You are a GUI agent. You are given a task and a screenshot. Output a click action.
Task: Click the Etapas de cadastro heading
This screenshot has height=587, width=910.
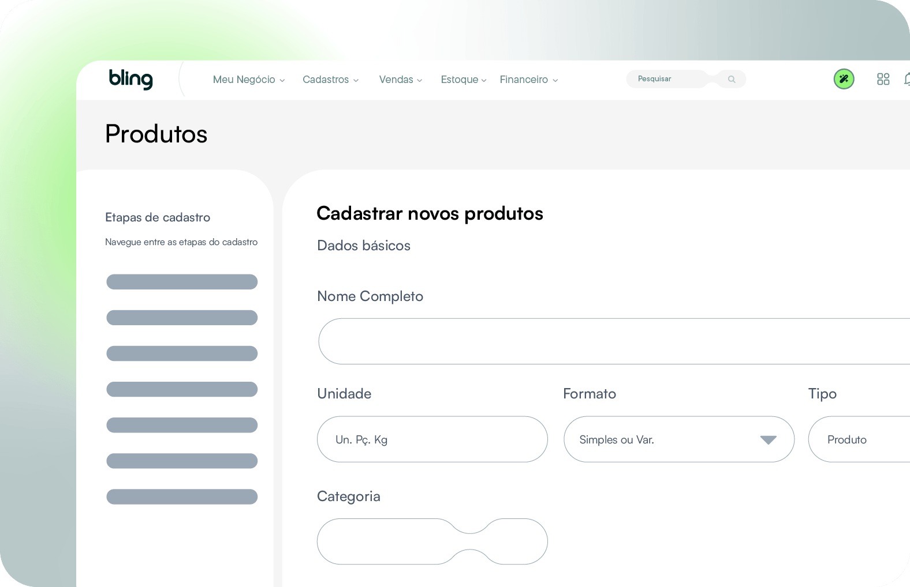pos(158,217)
